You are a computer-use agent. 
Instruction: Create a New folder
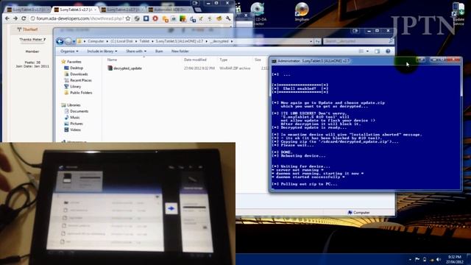[x=180, y=52]
